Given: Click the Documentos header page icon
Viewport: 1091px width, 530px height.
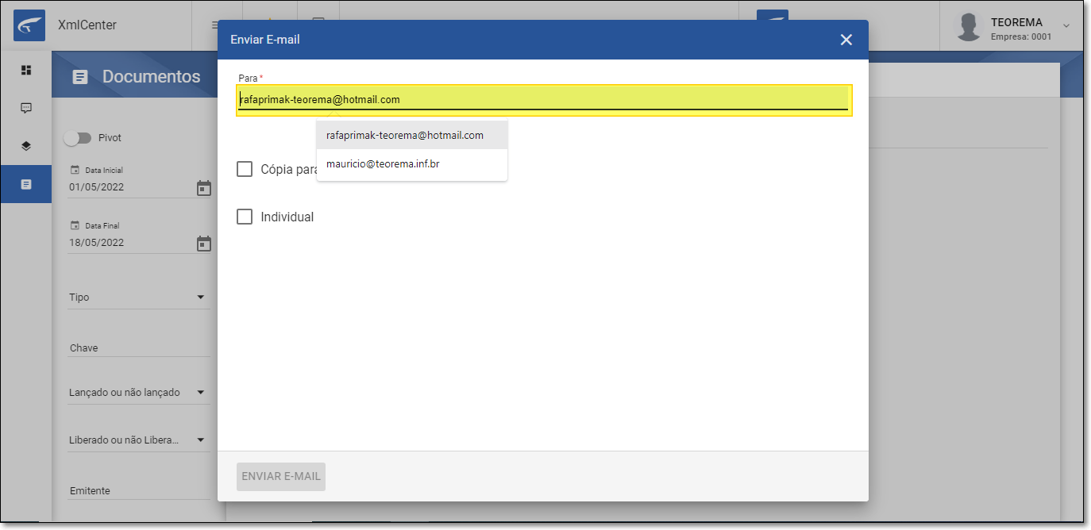Looking at the screenshot, I should 80,77.
